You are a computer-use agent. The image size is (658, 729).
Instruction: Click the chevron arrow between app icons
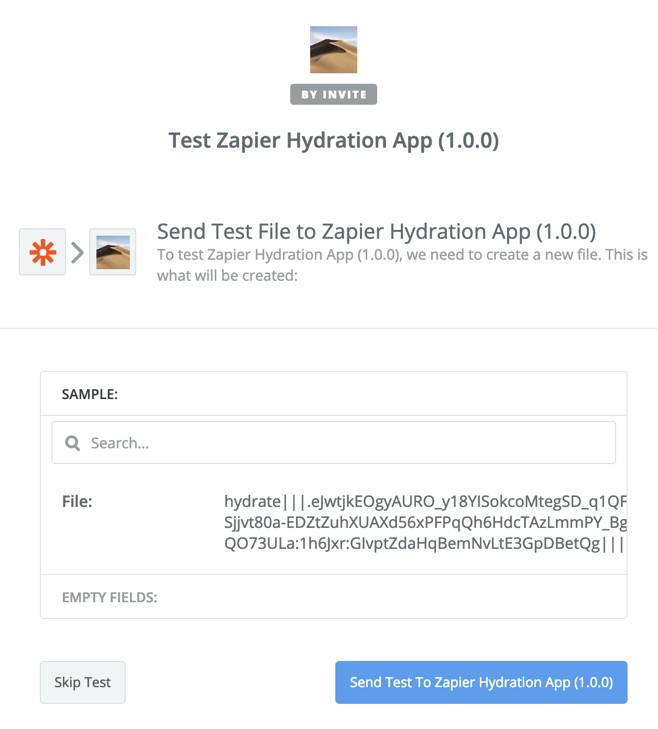click(x=78, y=252)
